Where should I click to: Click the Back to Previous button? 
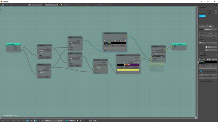[35, 5]
